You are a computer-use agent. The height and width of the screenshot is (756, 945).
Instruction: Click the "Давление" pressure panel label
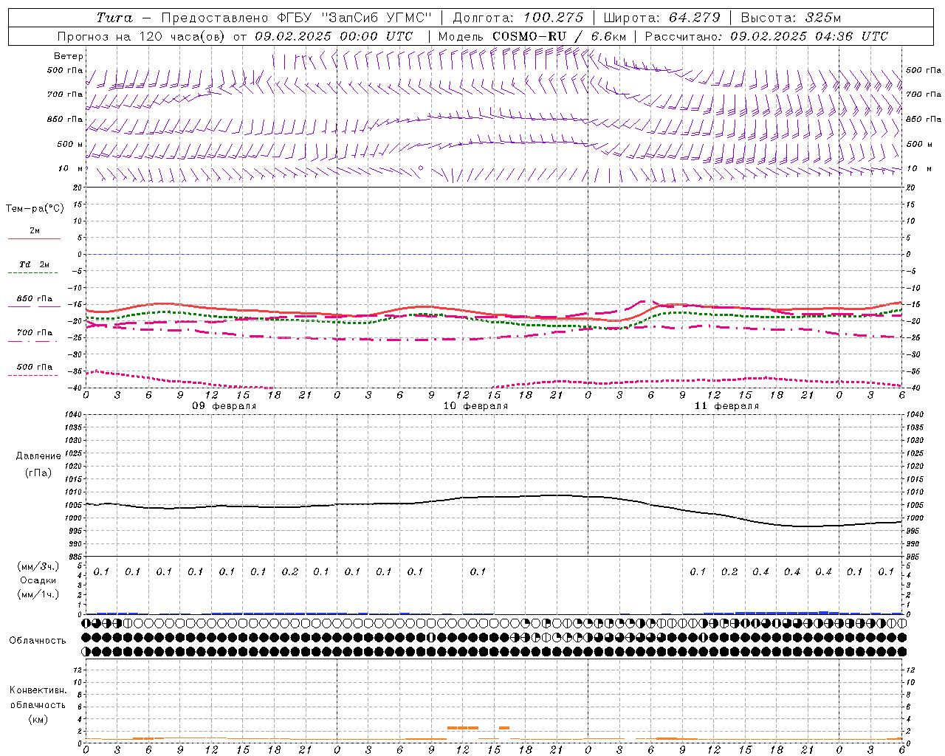pos(38,456)
